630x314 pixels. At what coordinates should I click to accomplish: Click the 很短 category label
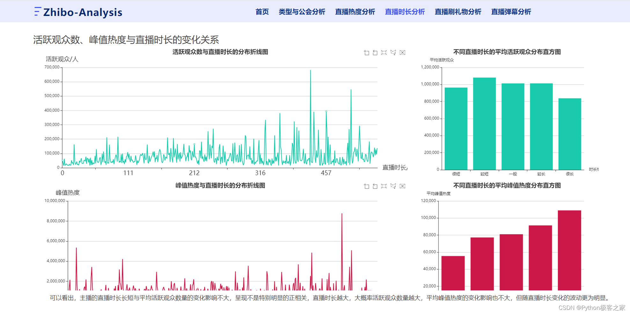click(456, 174)
